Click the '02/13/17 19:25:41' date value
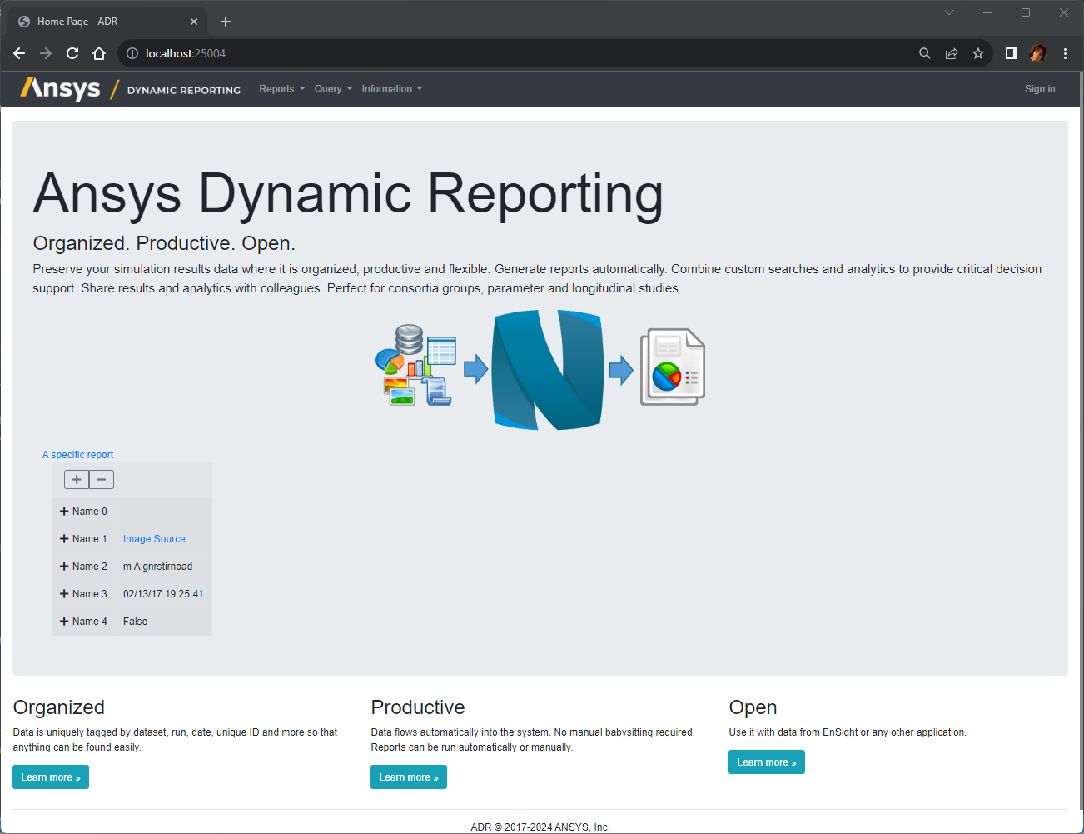The width and height of the screenshot is (1084, 834). [x=163, y=594]
